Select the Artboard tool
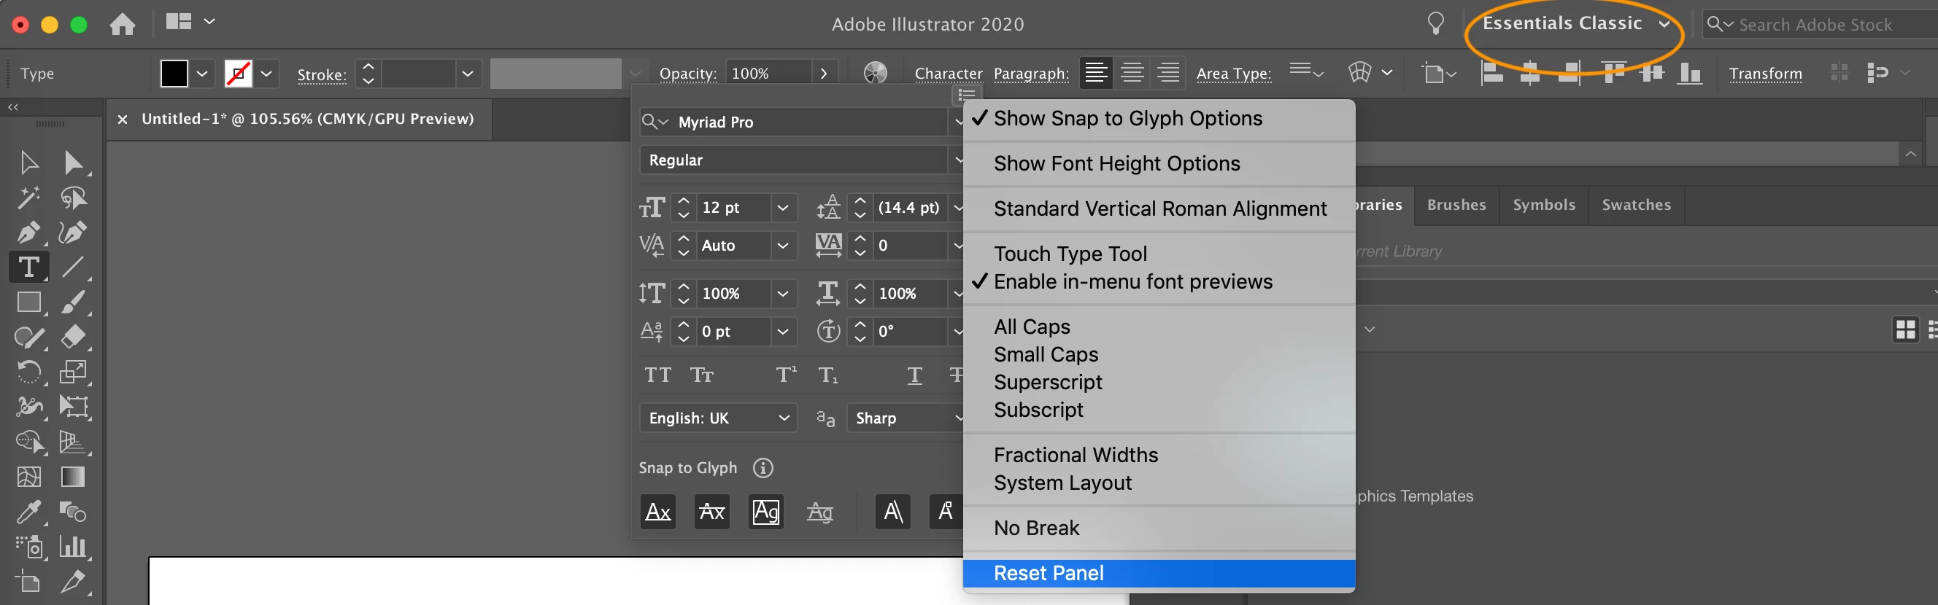1938x605 pixels. [x=28, y=581]
